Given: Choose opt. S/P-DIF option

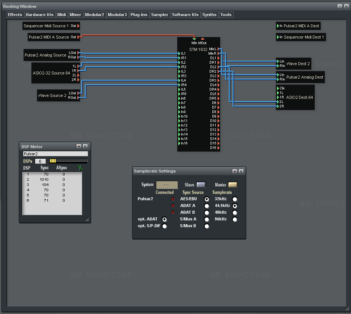Looking at the screenshot, I should [x=164, y=226].
